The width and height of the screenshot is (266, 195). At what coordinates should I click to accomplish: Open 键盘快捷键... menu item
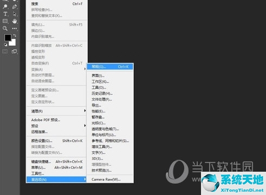(x=57, y=161)
